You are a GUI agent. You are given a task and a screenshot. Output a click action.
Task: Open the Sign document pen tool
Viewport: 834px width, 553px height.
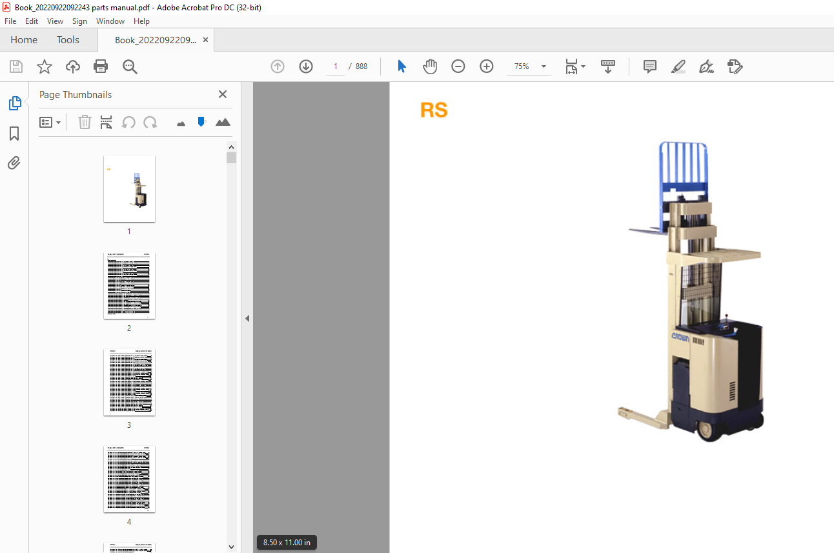click(706, 66)
